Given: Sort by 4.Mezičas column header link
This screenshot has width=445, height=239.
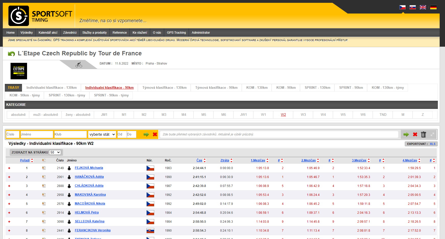Looking at the screenshot, I should point(410,160).
